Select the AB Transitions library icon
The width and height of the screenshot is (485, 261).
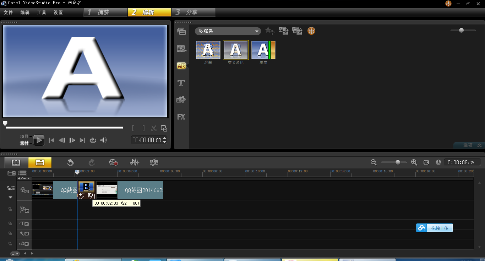(x=181, y=66)
